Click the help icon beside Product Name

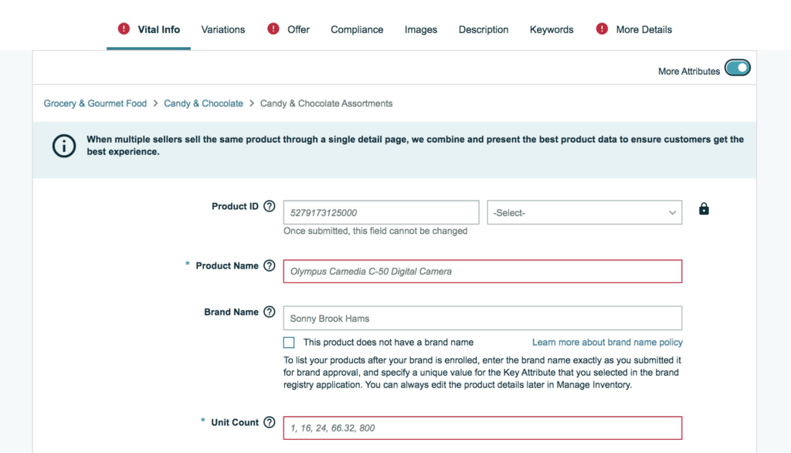[x=269, y=265]
